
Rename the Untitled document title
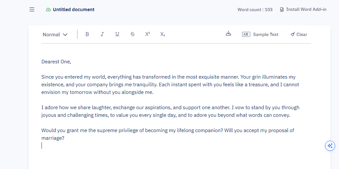pos(73,10)
